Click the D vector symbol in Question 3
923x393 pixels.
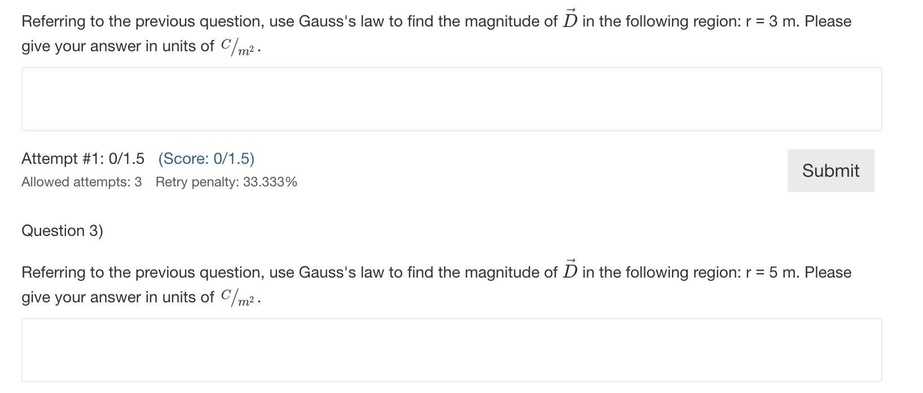[x=570, y=270]
